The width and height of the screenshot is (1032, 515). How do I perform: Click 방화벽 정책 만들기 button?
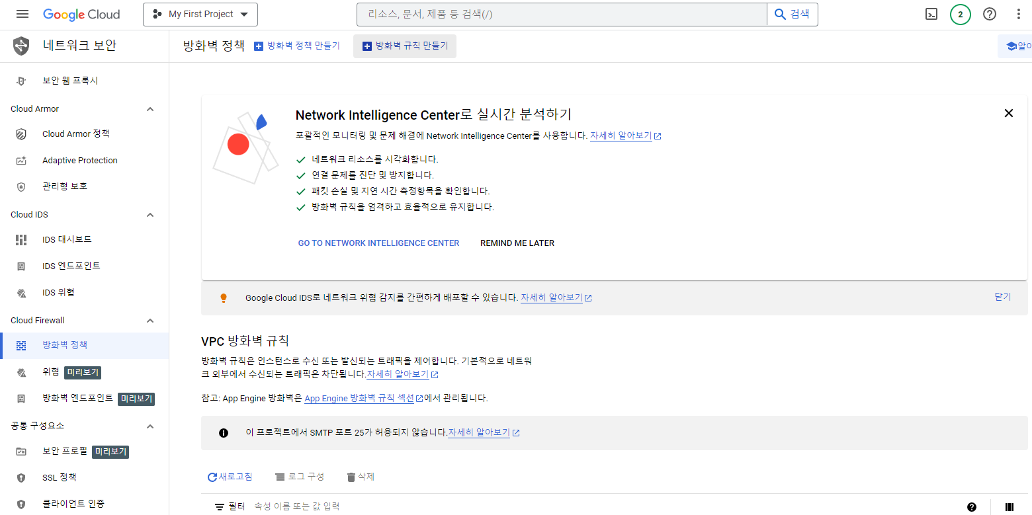297,46
